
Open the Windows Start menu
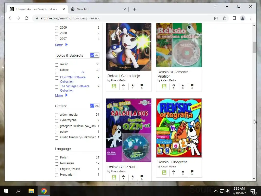pyautogui.click(x=6, y=191)
